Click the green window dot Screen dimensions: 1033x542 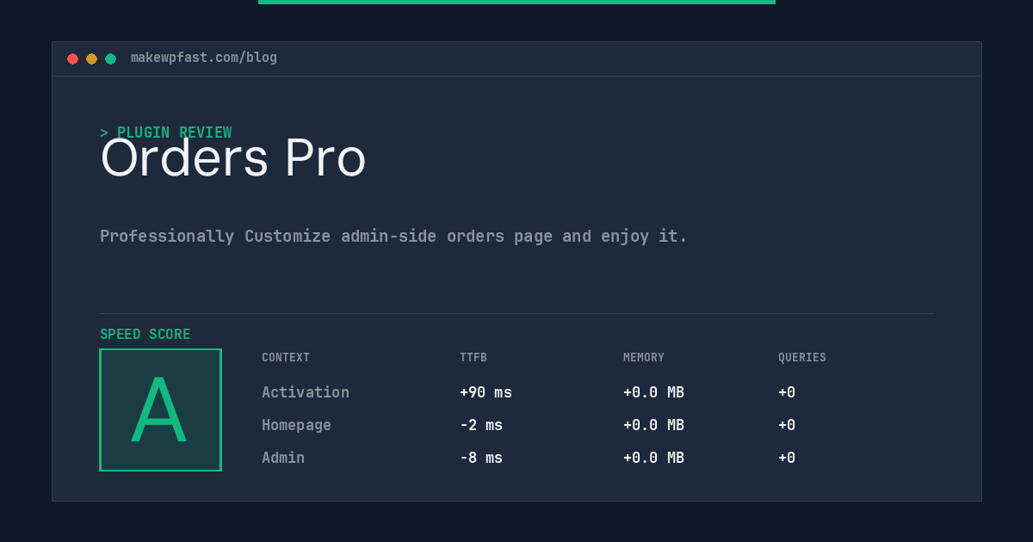[x=110, y=59]
